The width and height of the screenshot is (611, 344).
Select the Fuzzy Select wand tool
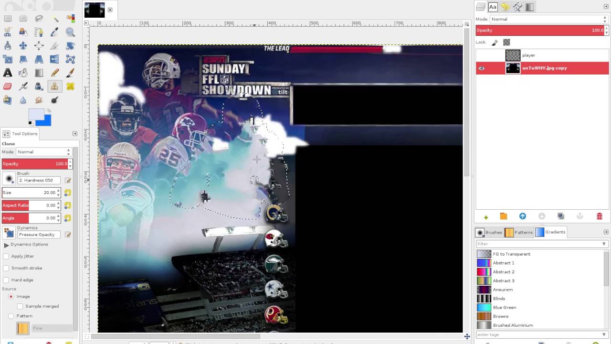pyautogui.click(x=55, y=19)
